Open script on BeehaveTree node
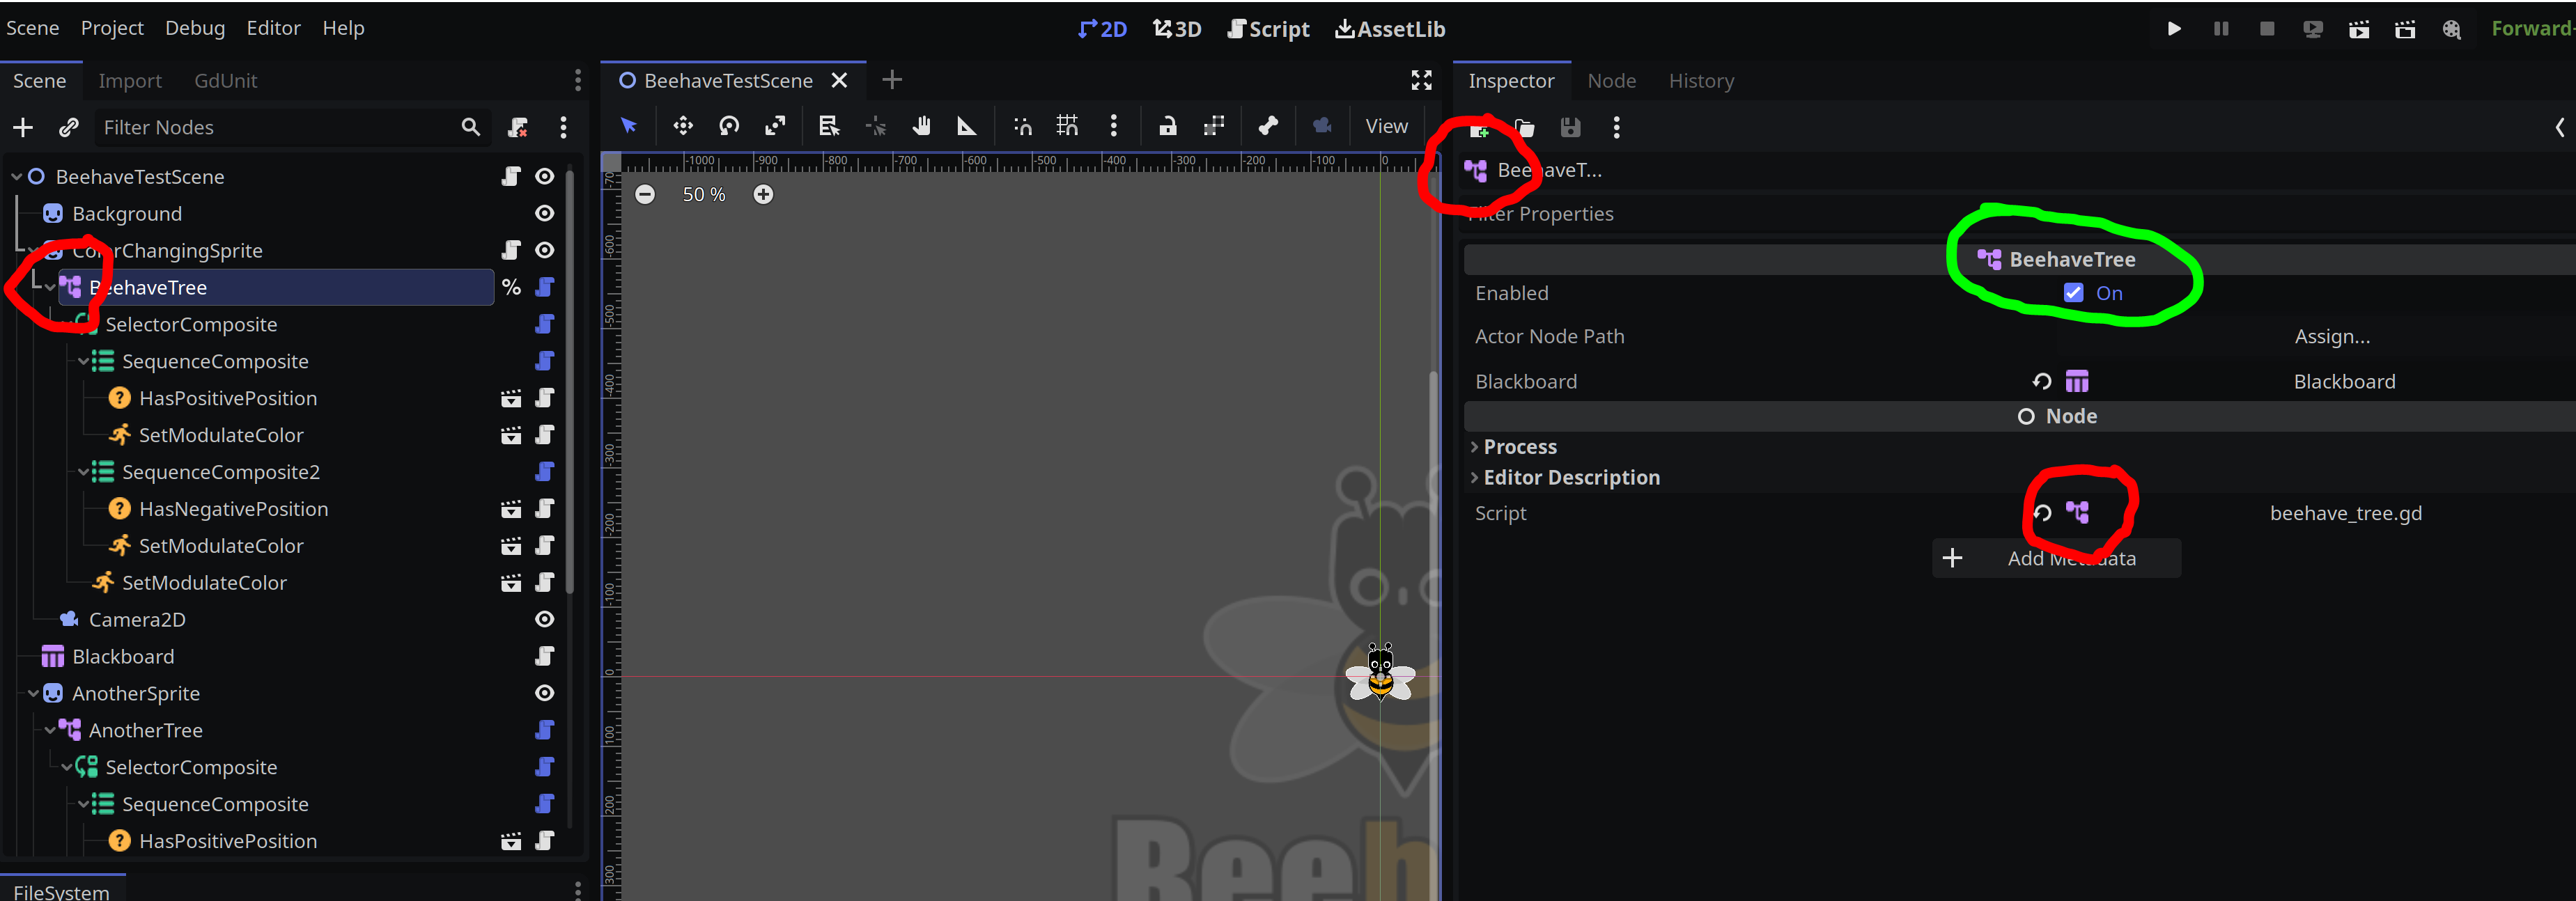Screen dimensions: 2576x901 click(544, 288)
